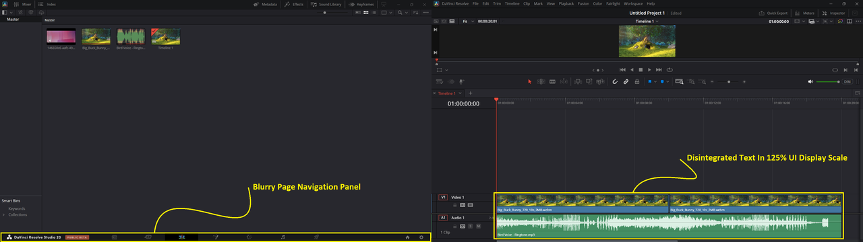Open the Metadata panel
Screen dimensions: 863x242
tap(265, 4)
